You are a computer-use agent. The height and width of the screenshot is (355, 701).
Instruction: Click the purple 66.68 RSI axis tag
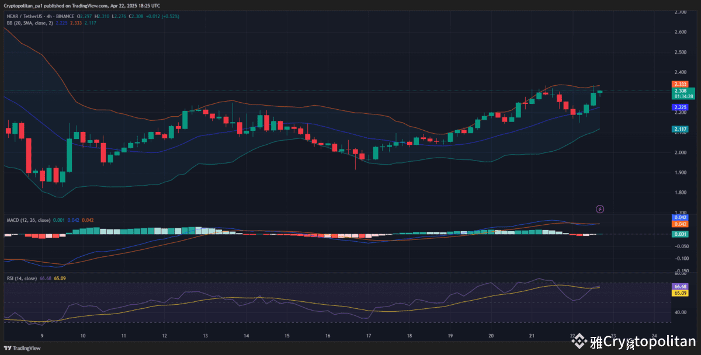(679, 287)
